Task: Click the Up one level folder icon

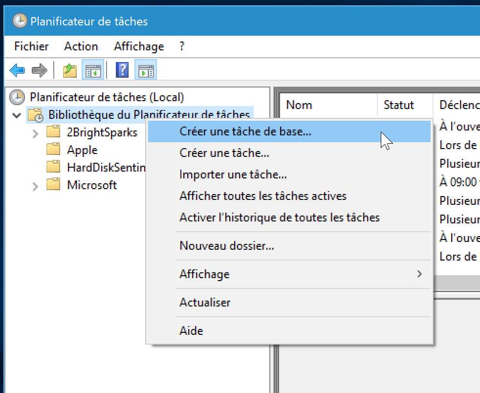Action: pyautogui.click(x=70, y=70)
